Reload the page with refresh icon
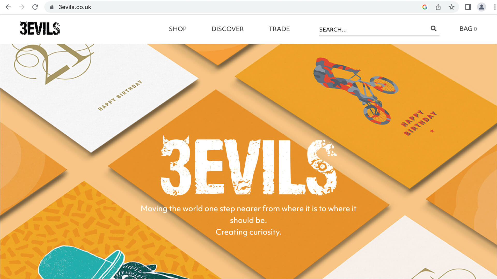This screenshot has height=279, width=497. [35, 7]
